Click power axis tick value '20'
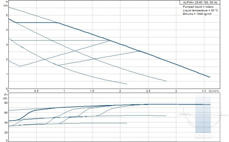The height and width of the screenshot is (142, 229). (6, 132)
